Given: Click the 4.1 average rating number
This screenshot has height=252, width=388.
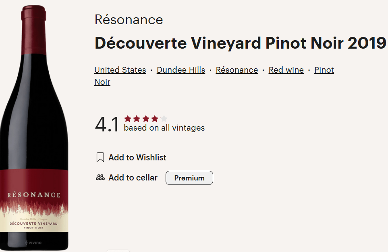Looking at the screenshot, I should point(107,125).
